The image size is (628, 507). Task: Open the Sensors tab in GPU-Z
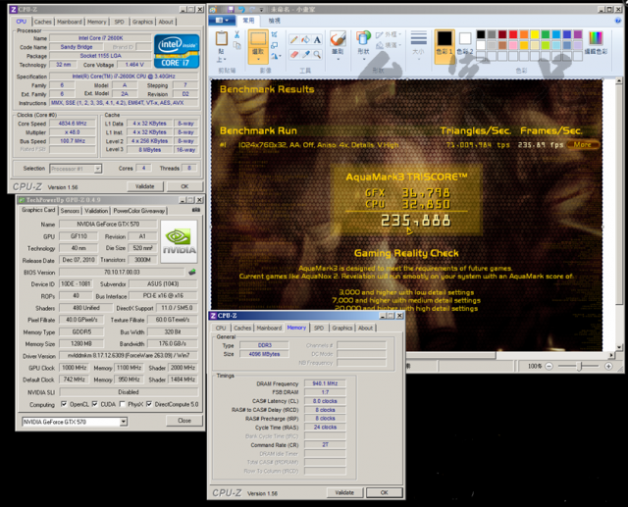point(70,211)
